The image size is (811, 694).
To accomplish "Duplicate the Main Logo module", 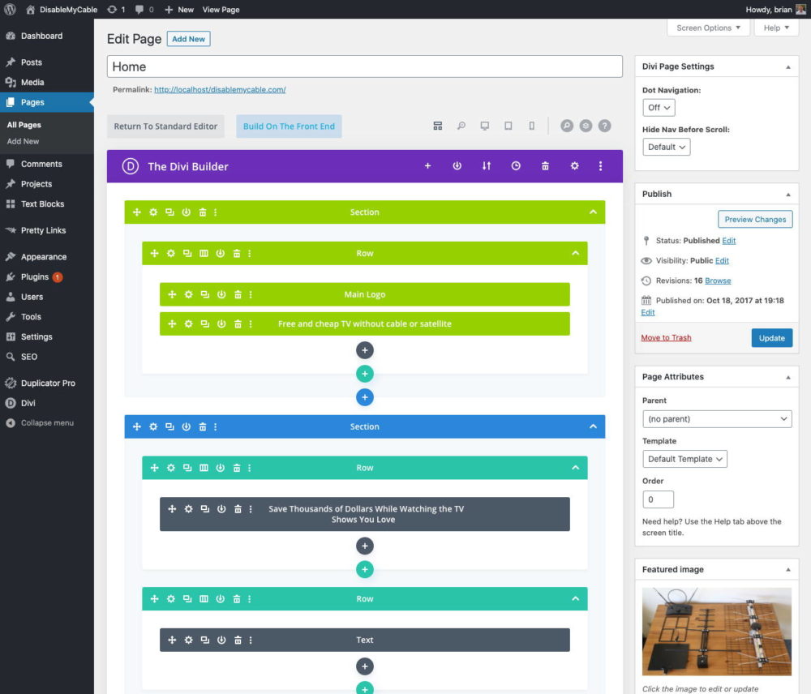I will tap(205, 295).
